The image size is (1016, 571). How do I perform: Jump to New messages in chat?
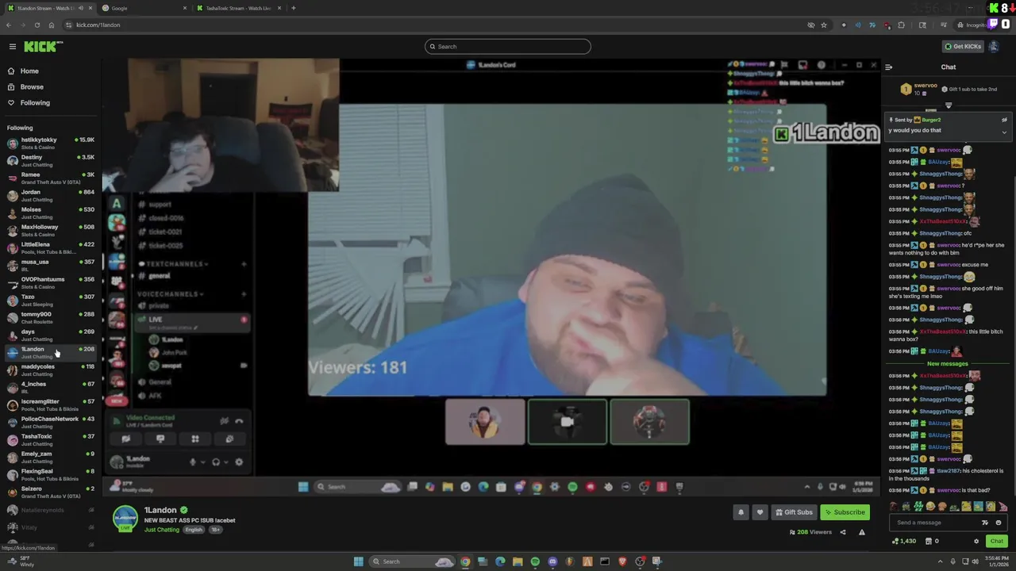pyautogui.click(x=948, y=364)
